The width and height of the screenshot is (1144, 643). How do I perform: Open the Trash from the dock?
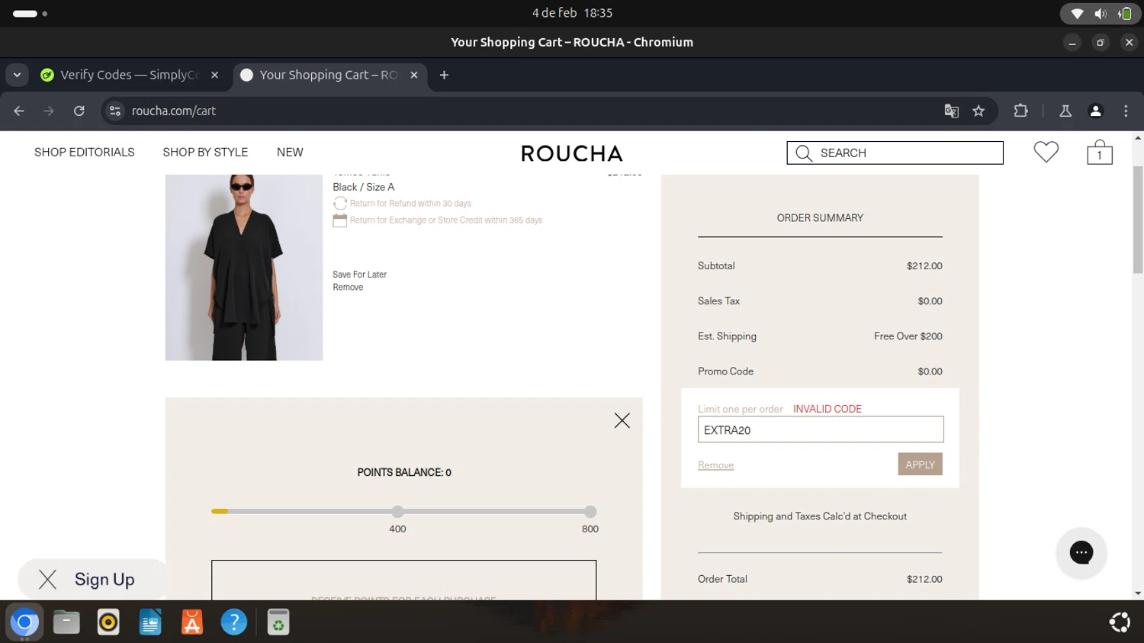[x=278, y=622]
